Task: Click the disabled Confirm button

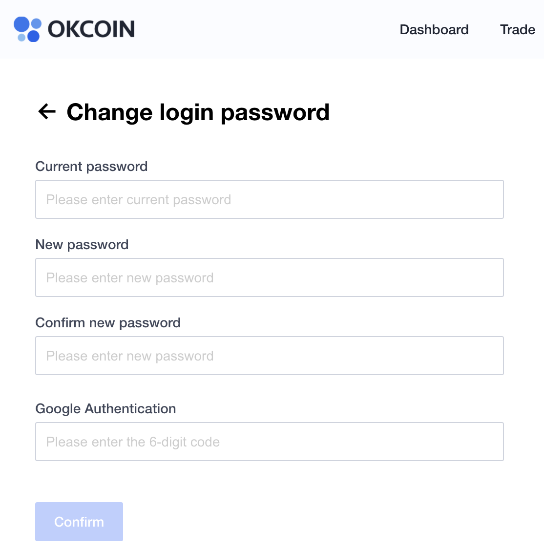Action: [79, 521]
